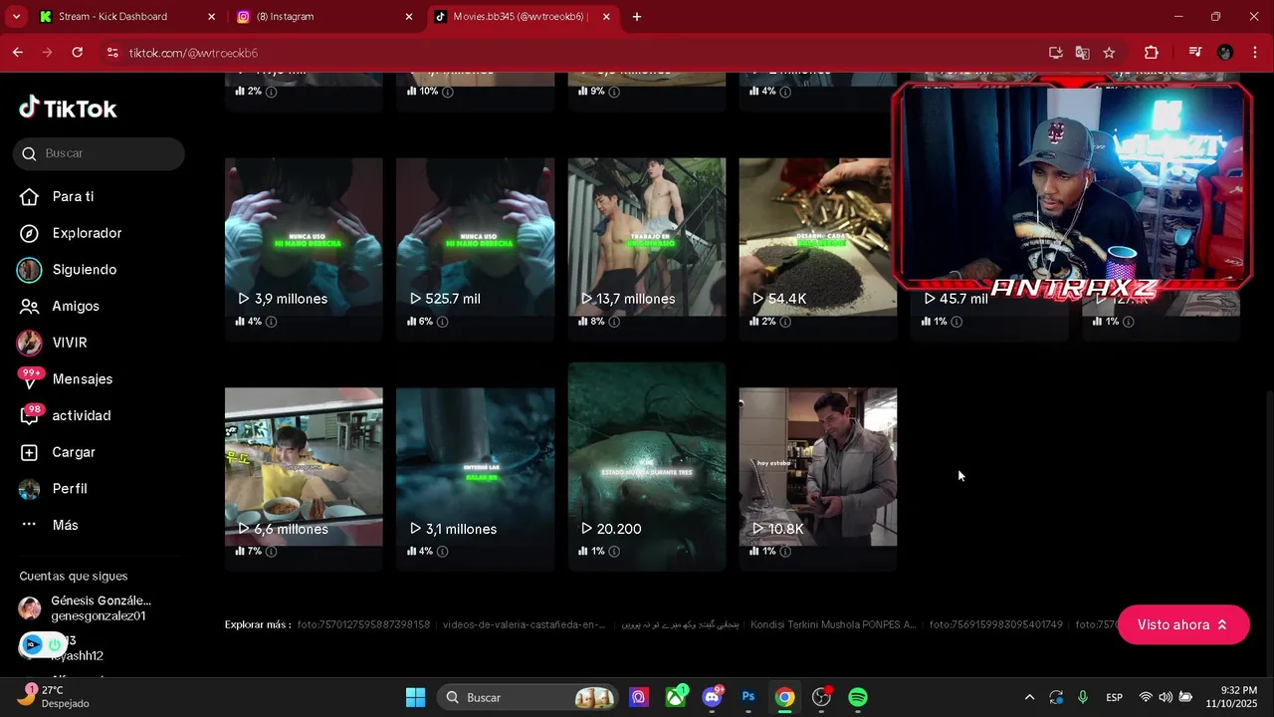Open the 6,6 millones views video

pos(304,467)
